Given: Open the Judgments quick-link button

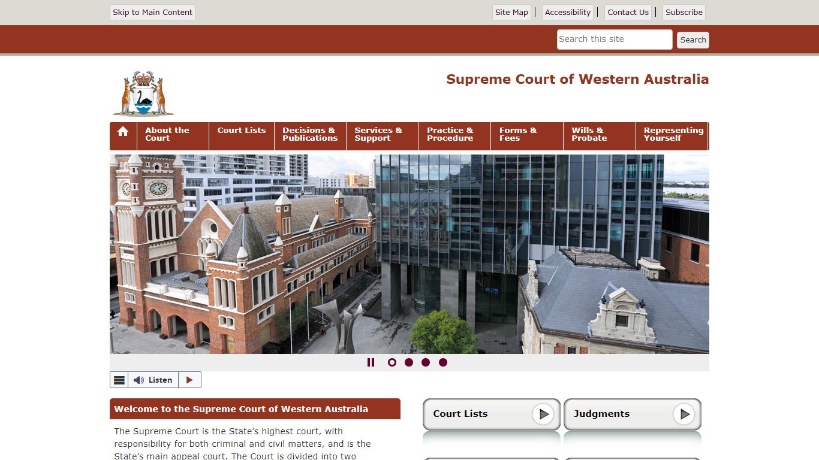Looking at the screenshot, I should [x=633, y=414].
